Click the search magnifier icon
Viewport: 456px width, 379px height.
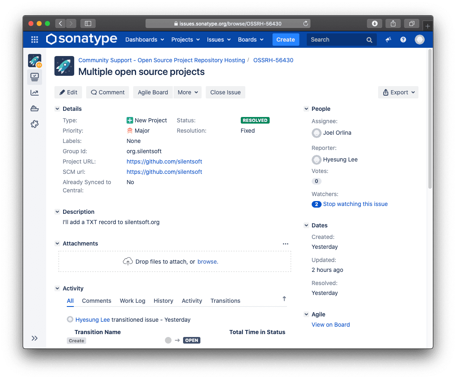click(x=369, y=40)
